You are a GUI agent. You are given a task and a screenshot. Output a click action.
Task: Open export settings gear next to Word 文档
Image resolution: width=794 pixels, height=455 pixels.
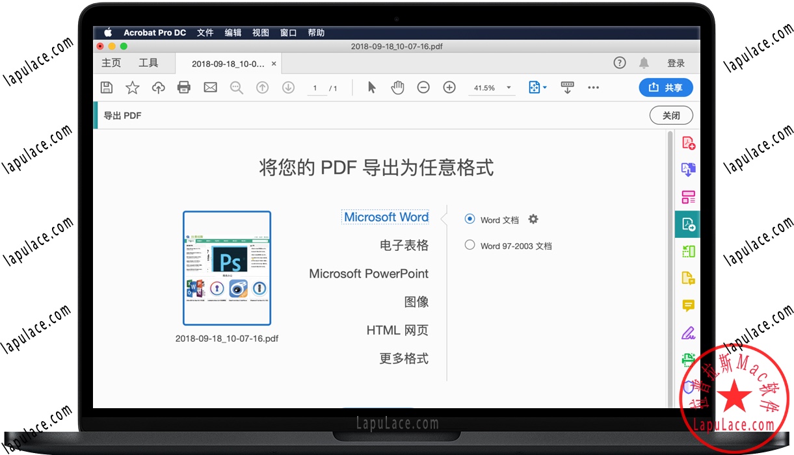coord(533,219)
